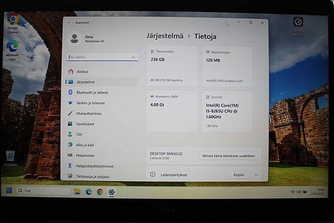Open Bluetooth ja laitteet settings

pyautogui.click(x=102, y=93)
